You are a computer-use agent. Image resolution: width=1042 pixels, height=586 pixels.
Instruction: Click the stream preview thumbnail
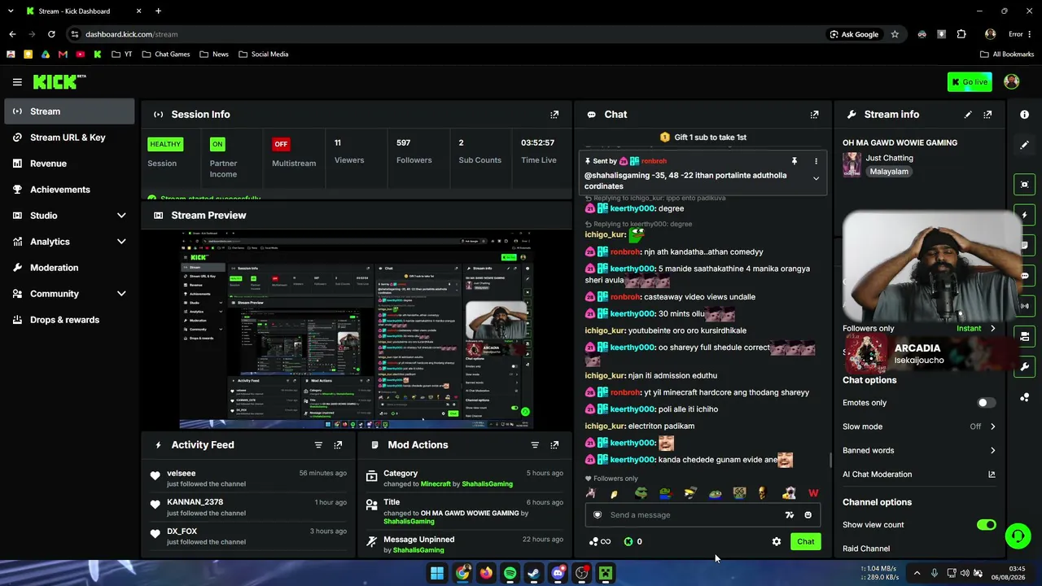pyautogui.click(x=357, y=330)
